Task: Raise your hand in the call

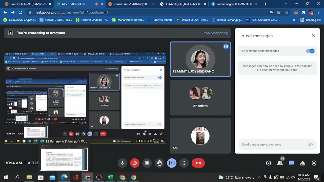Action: click(159, 163)
